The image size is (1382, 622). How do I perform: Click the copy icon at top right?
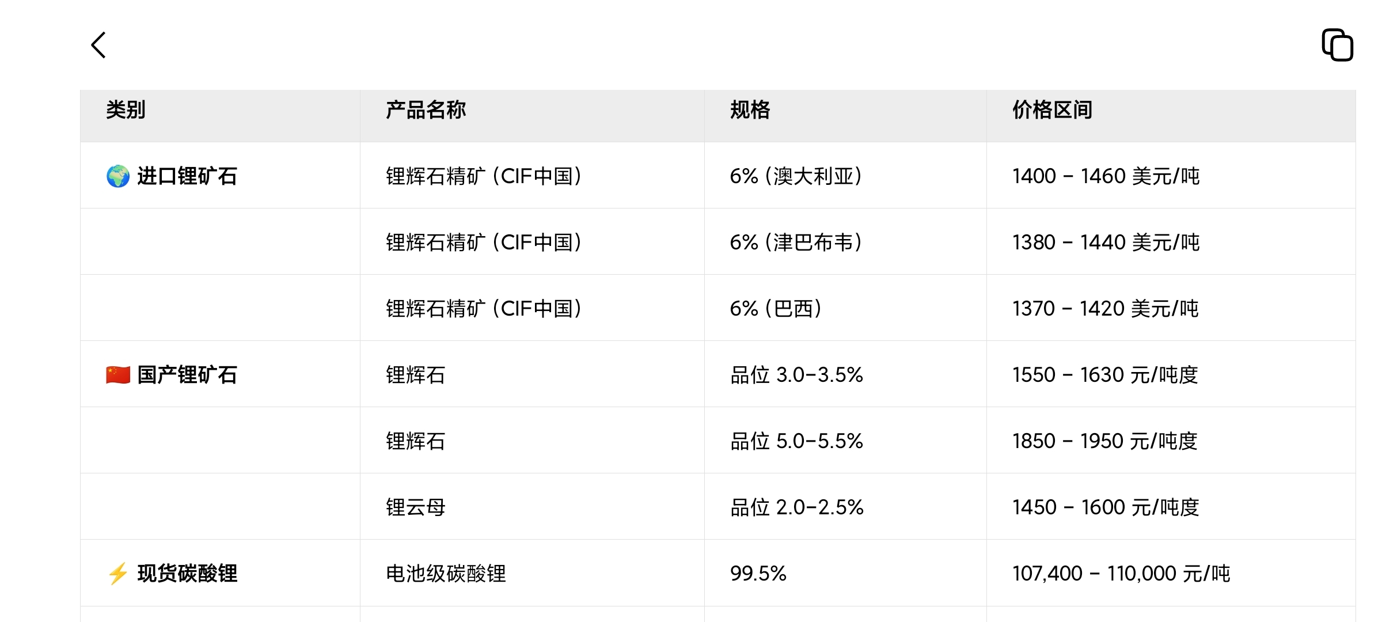(1337, 45)
